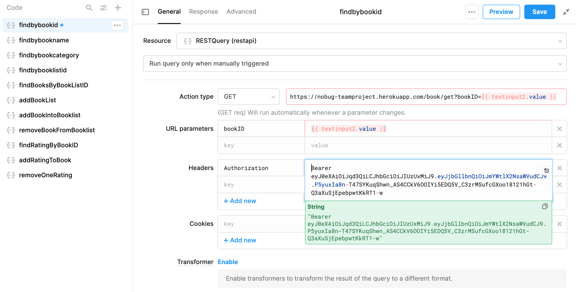Screen dimensions: 576x292
Task: Reset the Authorization header value
Action: tap(547, 170)
